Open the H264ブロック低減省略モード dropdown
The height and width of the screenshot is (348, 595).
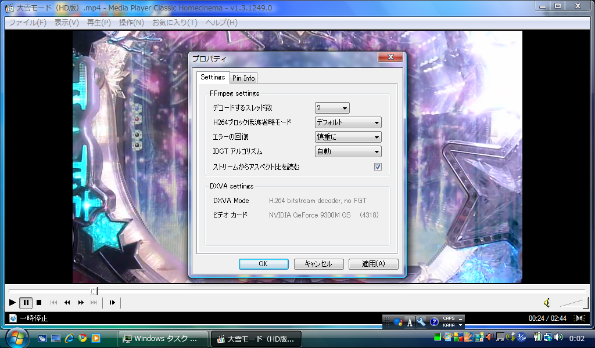tap(348, 122)
